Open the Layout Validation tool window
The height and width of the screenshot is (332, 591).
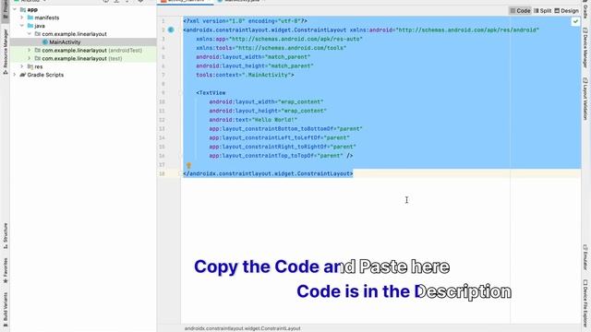point(585,99)
